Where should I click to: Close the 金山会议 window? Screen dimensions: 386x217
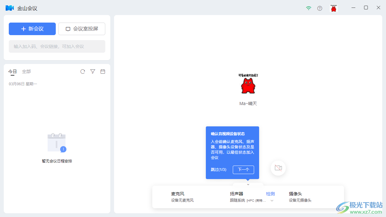click(378, 8)
